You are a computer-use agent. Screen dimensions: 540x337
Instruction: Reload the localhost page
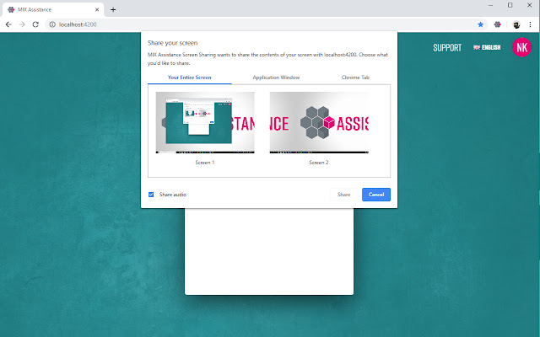coord(35,24)
